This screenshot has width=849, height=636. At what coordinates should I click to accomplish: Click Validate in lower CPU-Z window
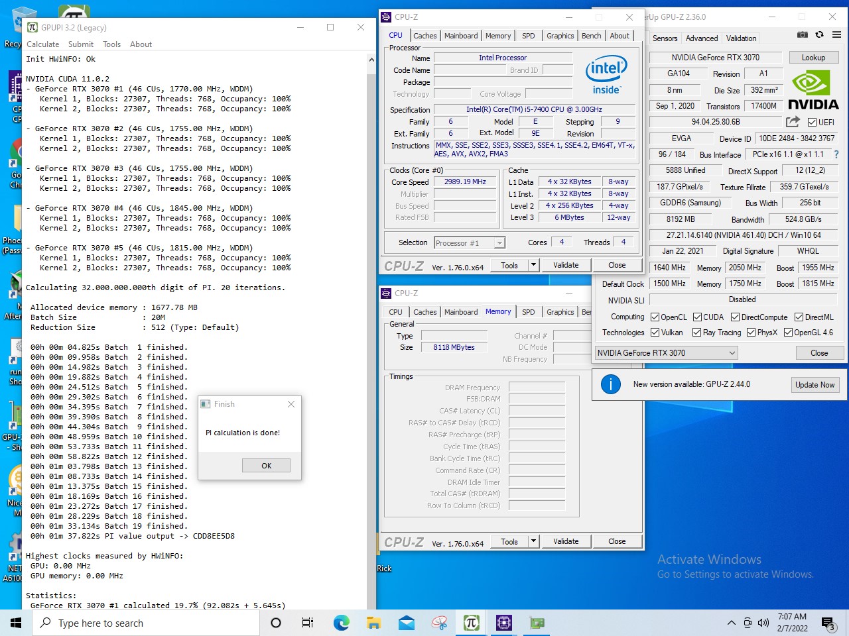(x=566, y=541)
